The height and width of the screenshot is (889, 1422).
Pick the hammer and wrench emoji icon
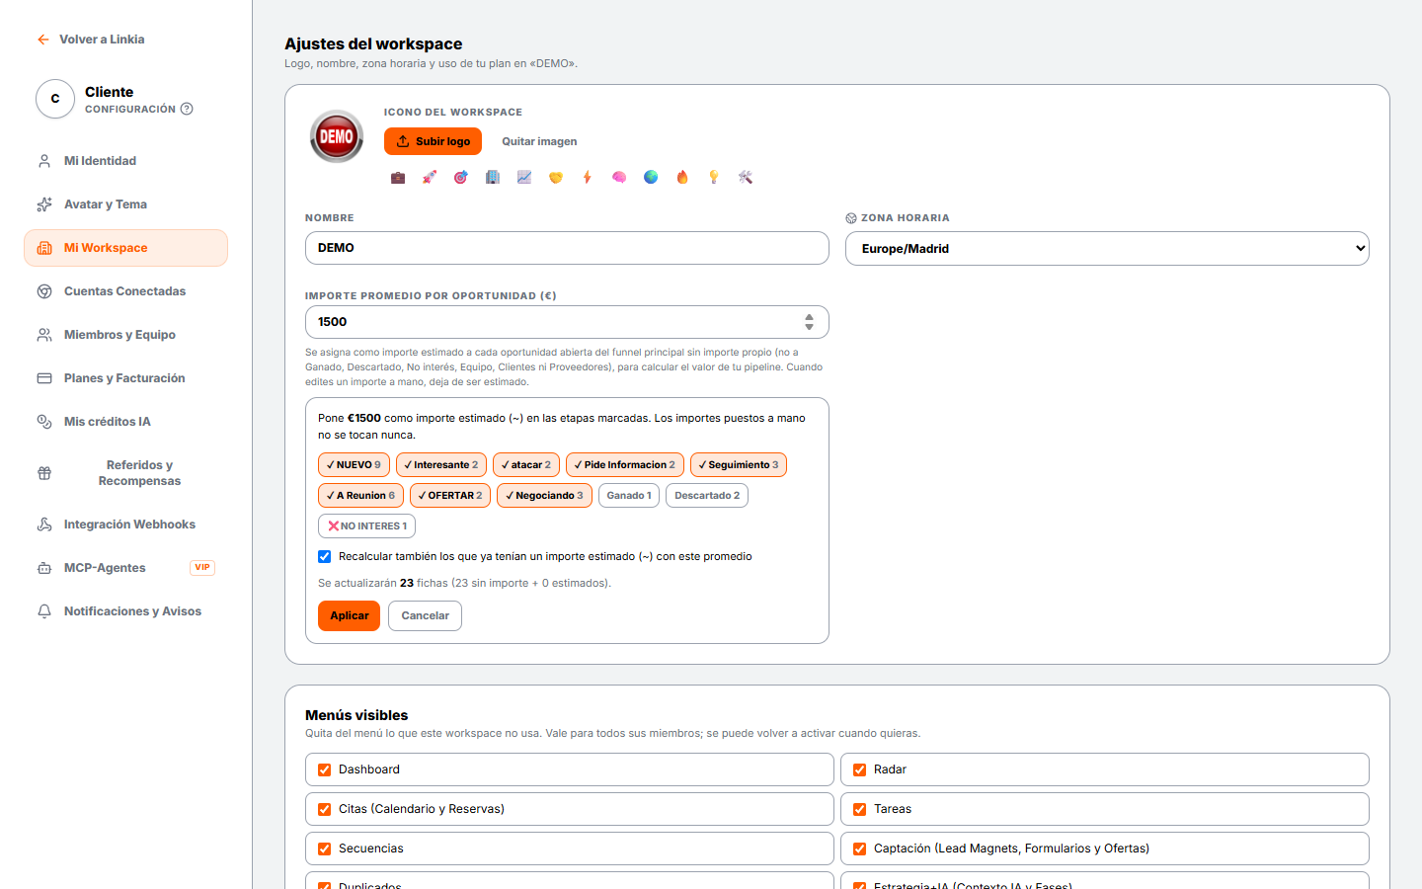[746, 178]
